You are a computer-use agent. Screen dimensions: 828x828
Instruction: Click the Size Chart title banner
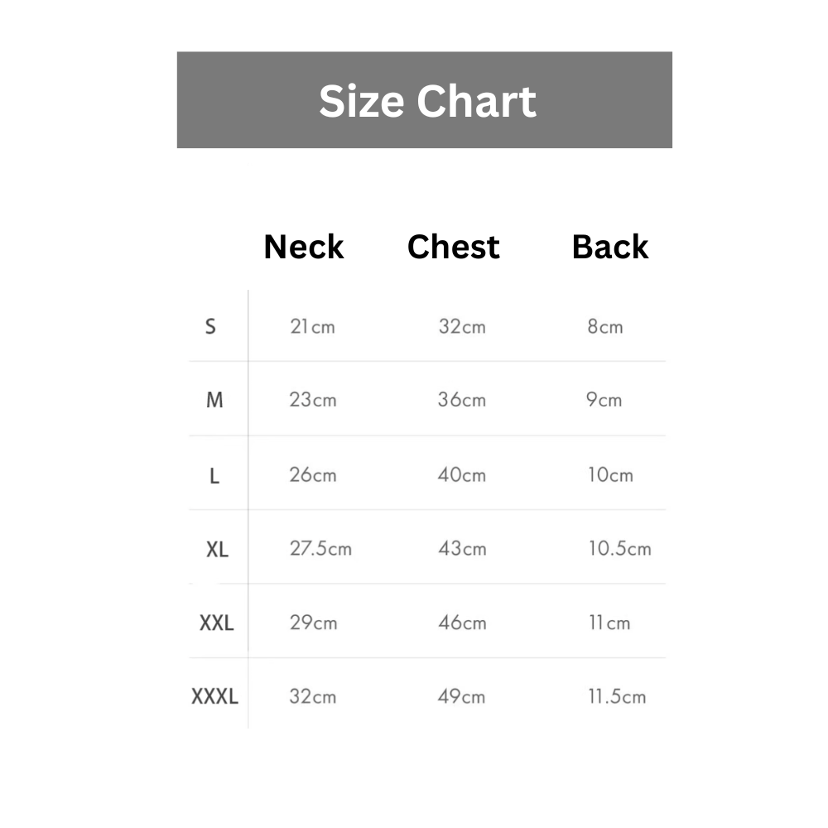pyautogui.click(x=426, y=101)
